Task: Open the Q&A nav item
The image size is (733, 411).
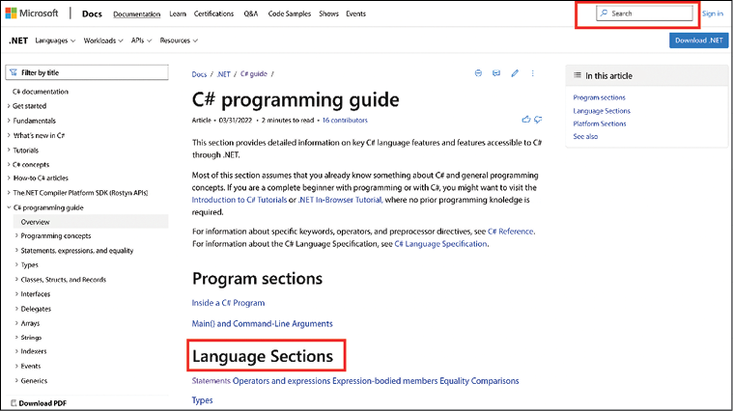Action: [250, 14]
